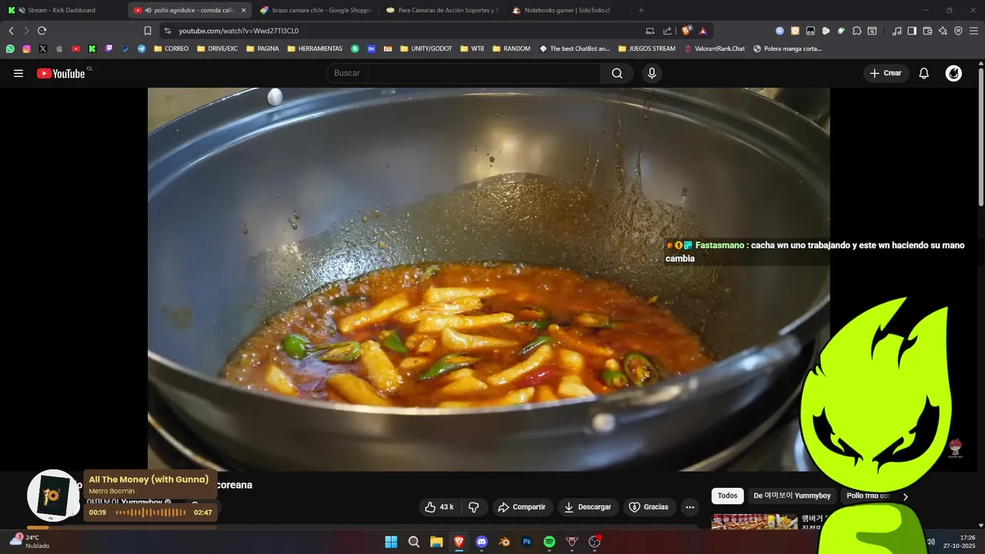Go back with browser back arrow
The height and width of the screenshot is (554, 985).
point(11,31)
